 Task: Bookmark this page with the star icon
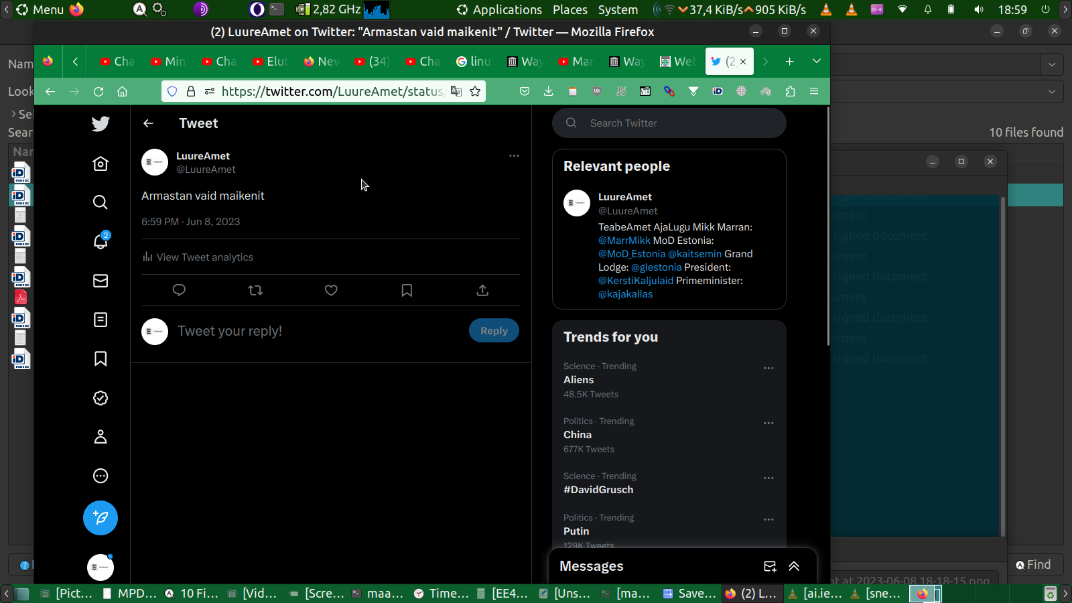[x=475, y=92]
